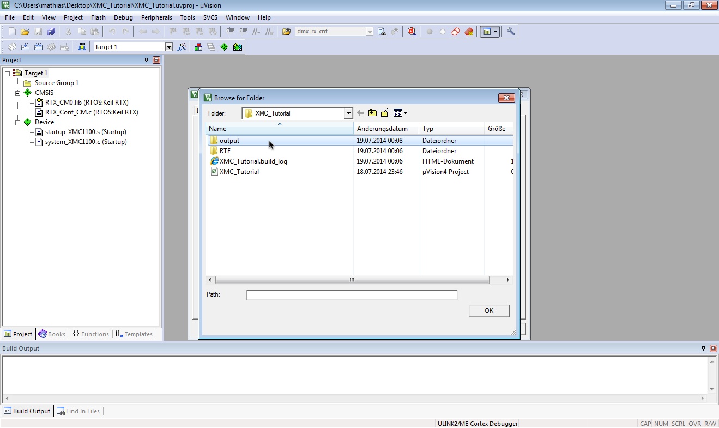Open the File menu
Viewport: 719px width, 428px height.
[10, 17]
